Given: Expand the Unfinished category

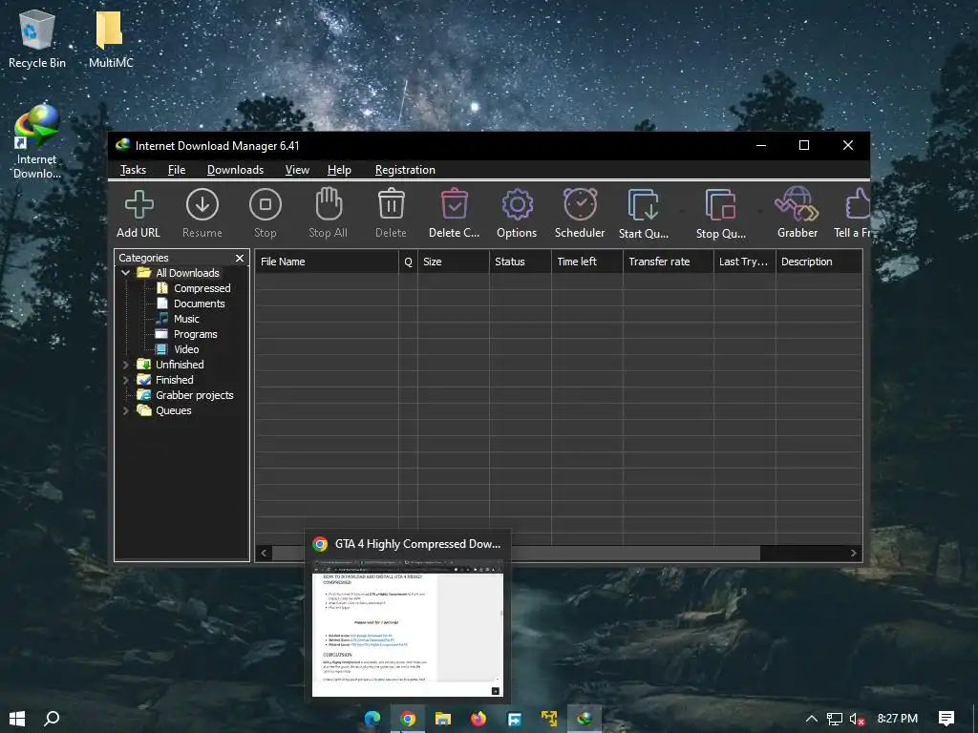Looking at the screenshot, I should (125, 365).
